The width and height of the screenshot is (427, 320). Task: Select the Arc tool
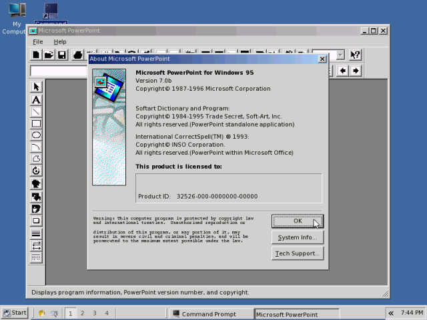(36, 147)
